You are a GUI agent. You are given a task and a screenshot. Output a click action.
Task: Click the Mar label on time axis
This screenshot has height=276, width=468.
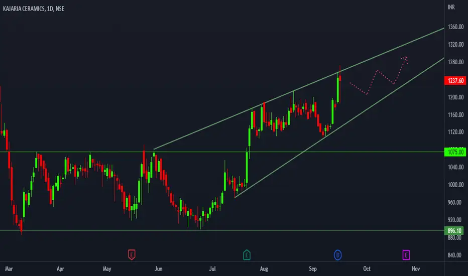pyautogui.click(x=9, y=269)
